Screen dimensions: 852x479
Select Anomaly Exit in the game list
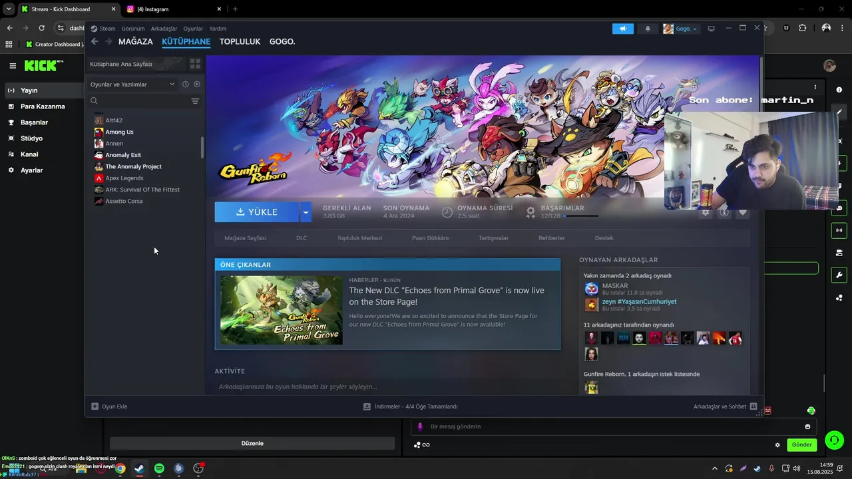(123, 155)
